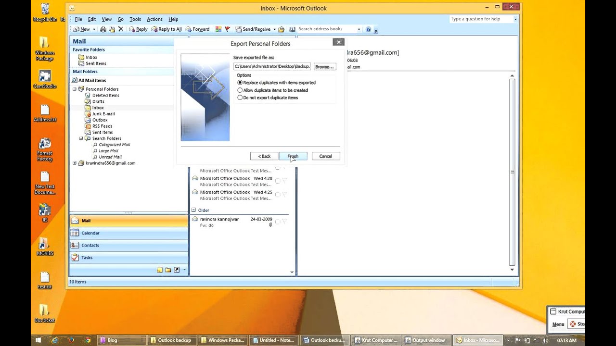Screen dimensions: 616x346
Task: Click the Reply toolbar button
Action: click(x=138, y=29)
